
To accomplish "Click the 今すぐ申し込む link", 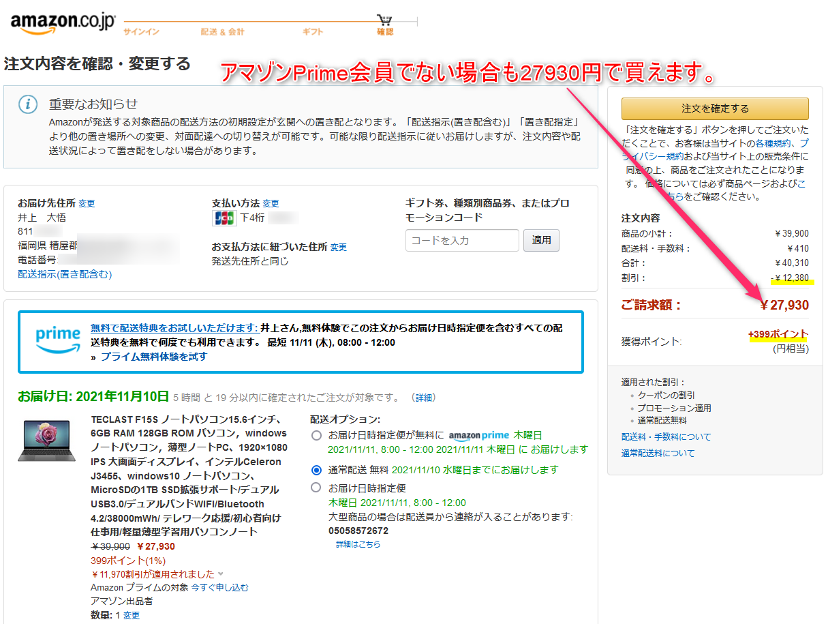I will tap(219, 587).
